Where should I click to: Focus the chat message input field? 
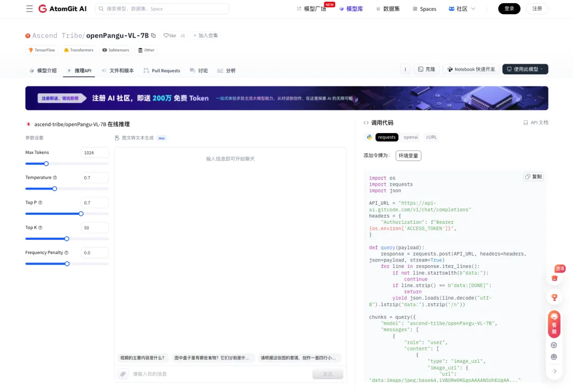click(x=220, y=374)
